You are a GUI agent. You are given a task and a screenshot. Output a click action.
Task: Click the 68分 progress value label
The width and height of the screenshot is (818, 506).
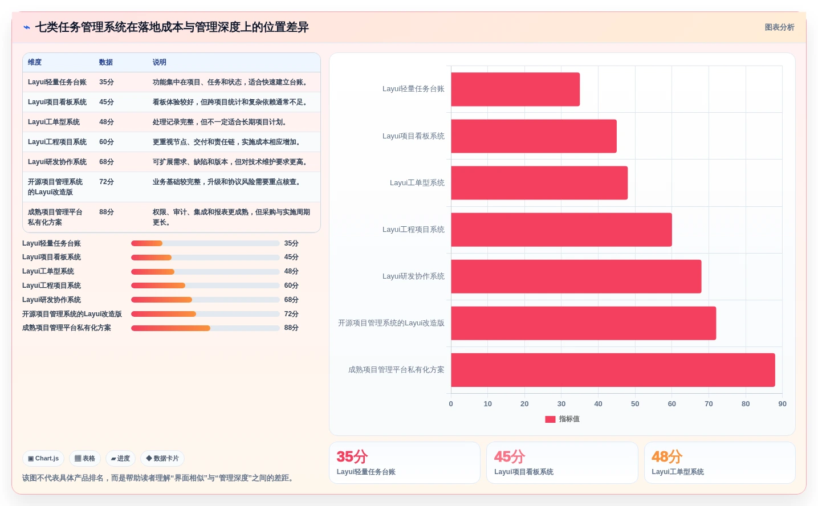tap(291, 300)
